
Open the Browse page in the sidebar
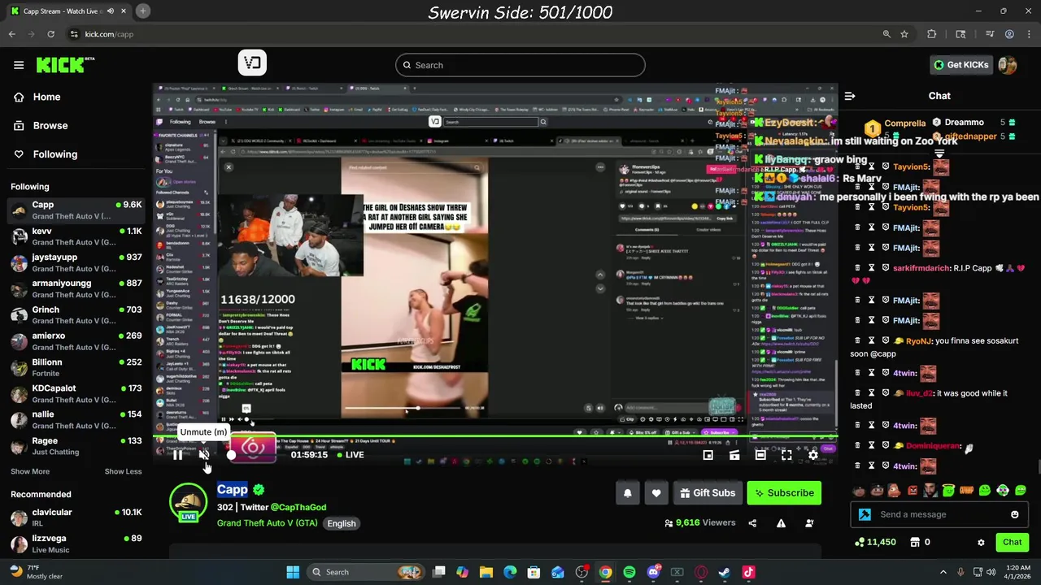pos(50,125)
